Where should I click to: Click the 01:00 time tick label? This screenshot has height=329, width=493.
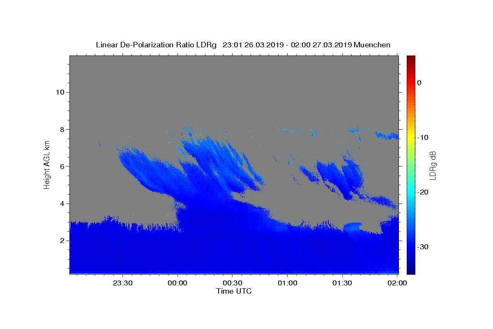pos(288,283)
